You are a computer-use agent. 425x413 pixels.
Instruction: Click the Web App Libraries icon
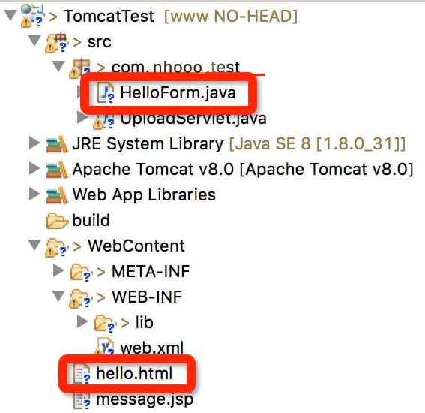point(57,195)
